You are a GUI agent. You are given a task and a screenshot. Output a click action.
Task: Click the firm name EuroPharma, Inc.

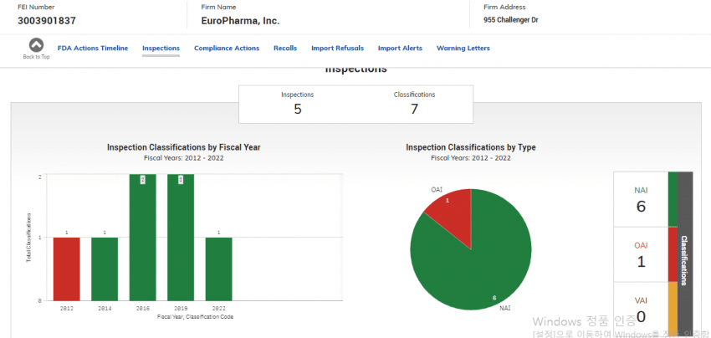[240, 21]
